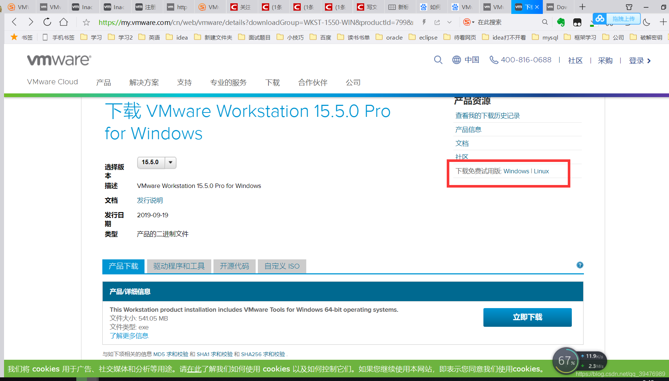The height and width of the screenshot is (381, 669).
Task: Open the VMware Cloud menu
Action: point(52,82)
